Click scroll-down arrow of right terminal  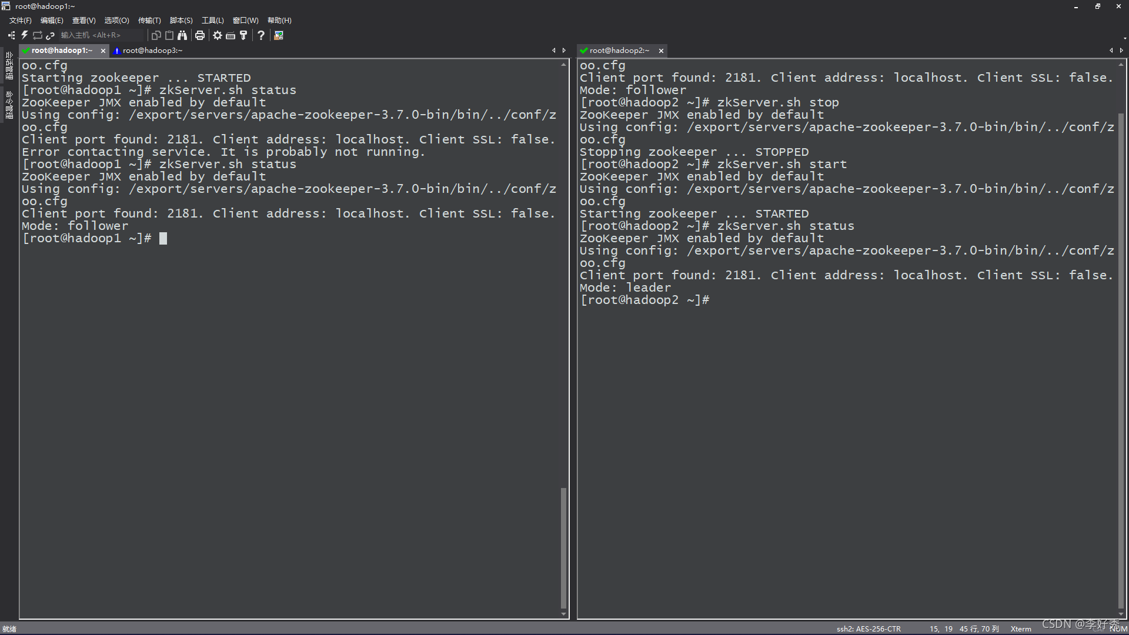point(1121,614)
